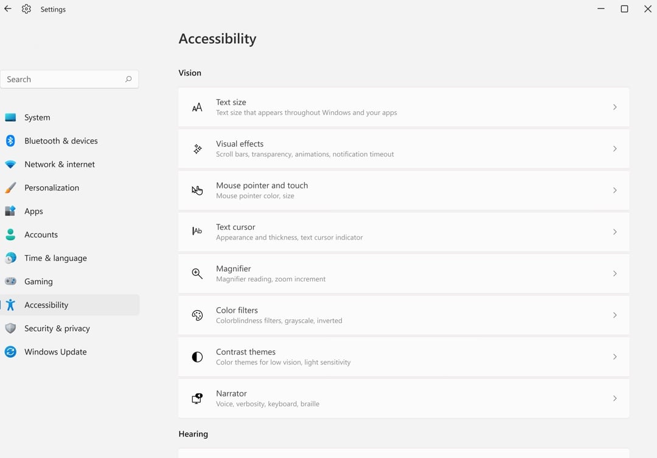
Task: Expand Mouse pointer and touch chevron
Action: tap(614, 190)
